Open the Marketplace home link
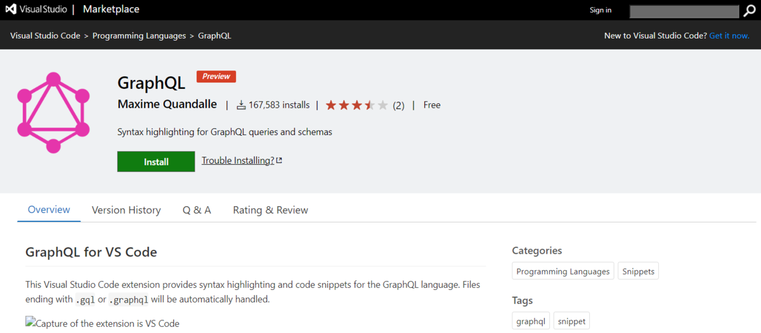Viewport: 761px width, 333px height. pyautogui.click(x=111, y=10)
